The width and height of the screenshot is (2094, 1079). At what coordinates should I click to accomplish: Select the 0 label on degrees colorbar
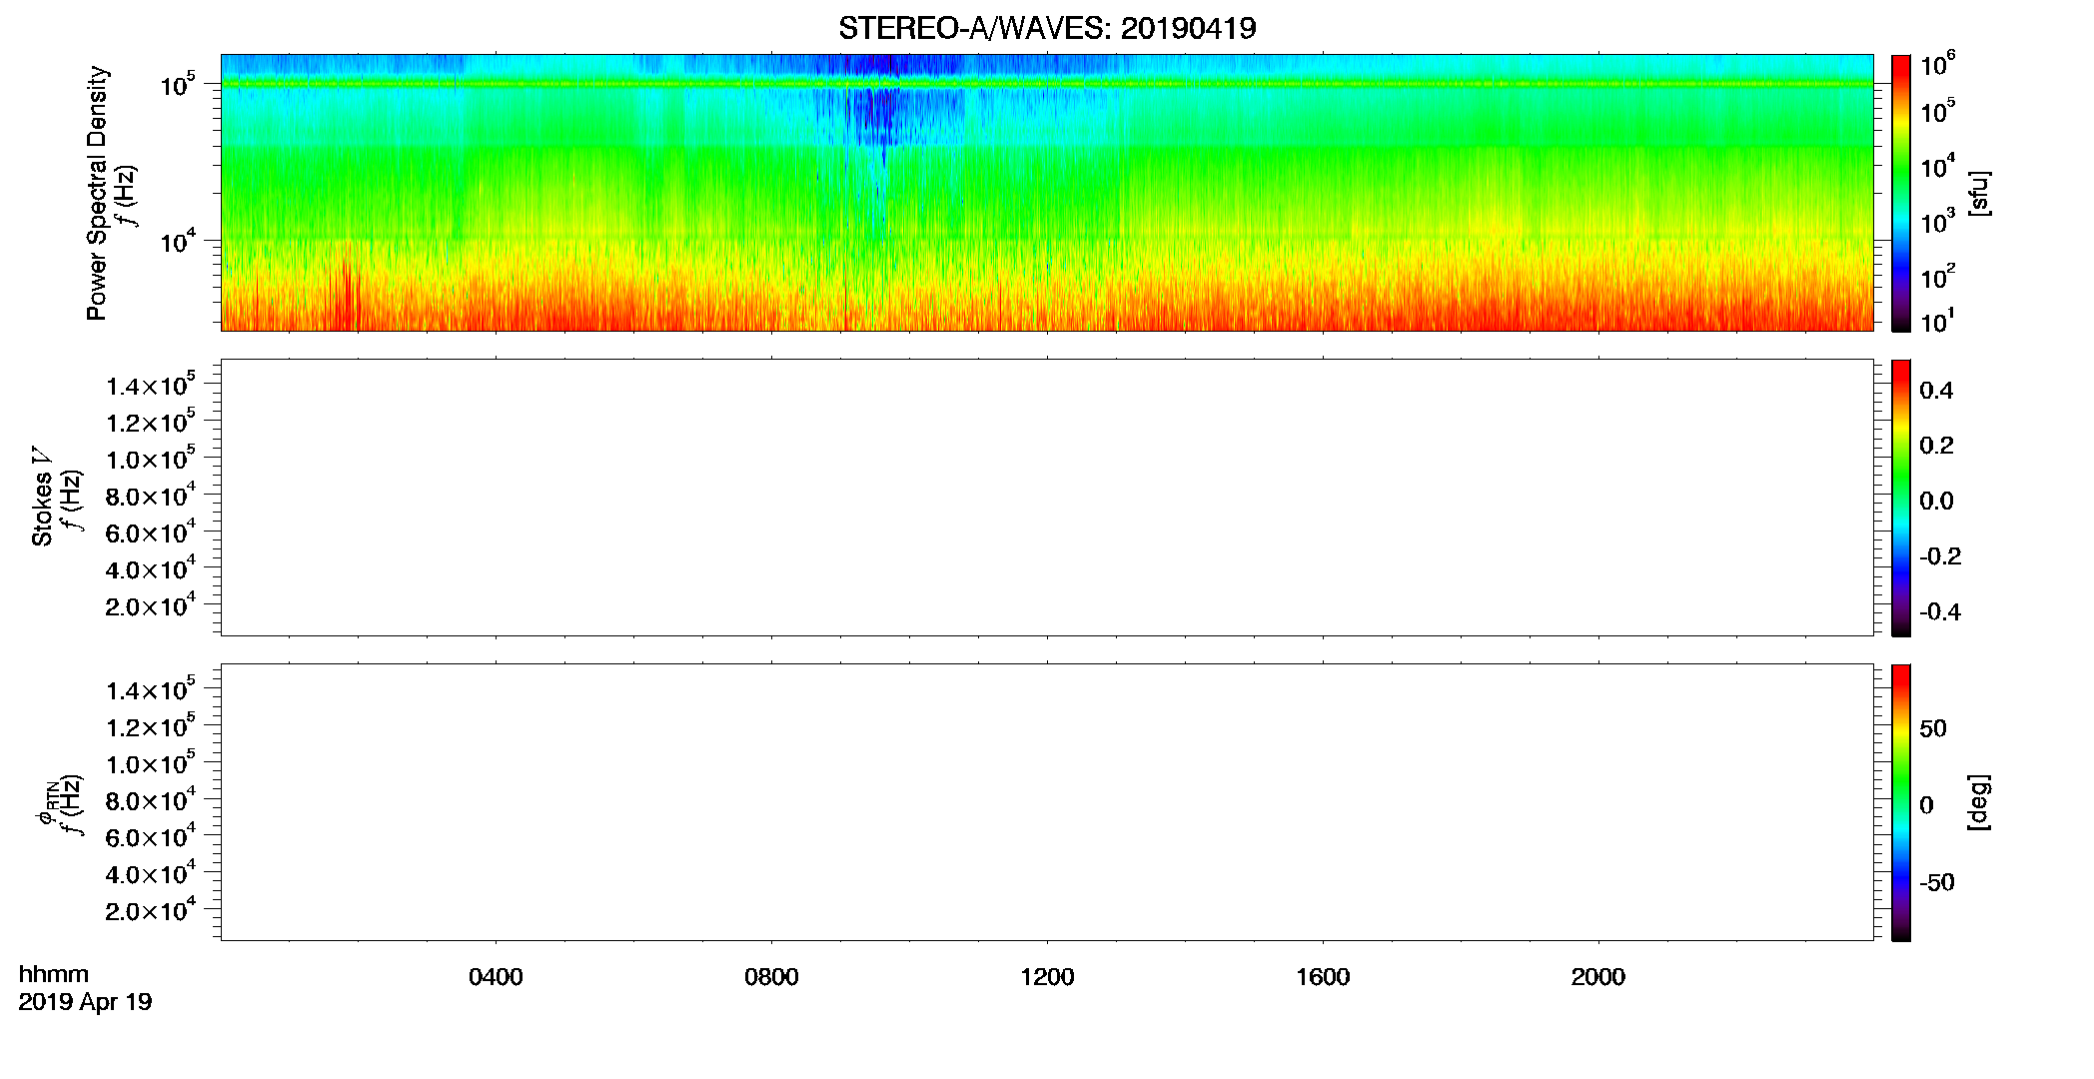pyautogui.click(x=1926, y=805)
